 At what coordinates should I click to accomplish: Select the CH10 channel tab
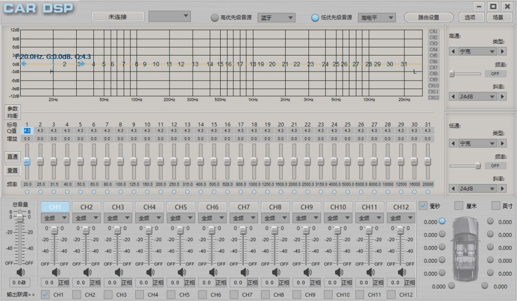[x=338, y=207]
